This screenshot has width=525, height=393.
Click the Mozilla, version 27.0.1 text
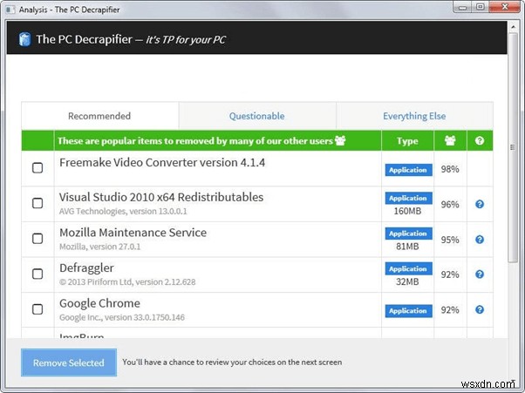pos(99,247)
